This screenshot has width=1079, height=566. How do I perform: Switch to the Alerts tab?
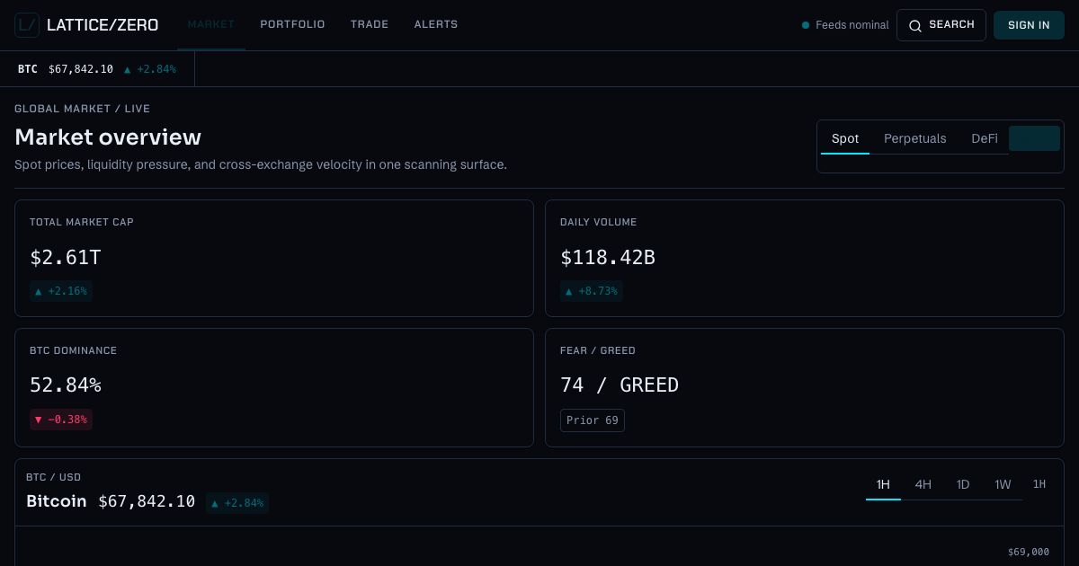coord(436,25)
